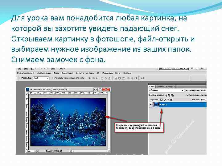Image resolution: width=222 pixels, height=167 pixels.
Task: Open the Слои menu
Action: pyautogui.click(x=56, y=73)
